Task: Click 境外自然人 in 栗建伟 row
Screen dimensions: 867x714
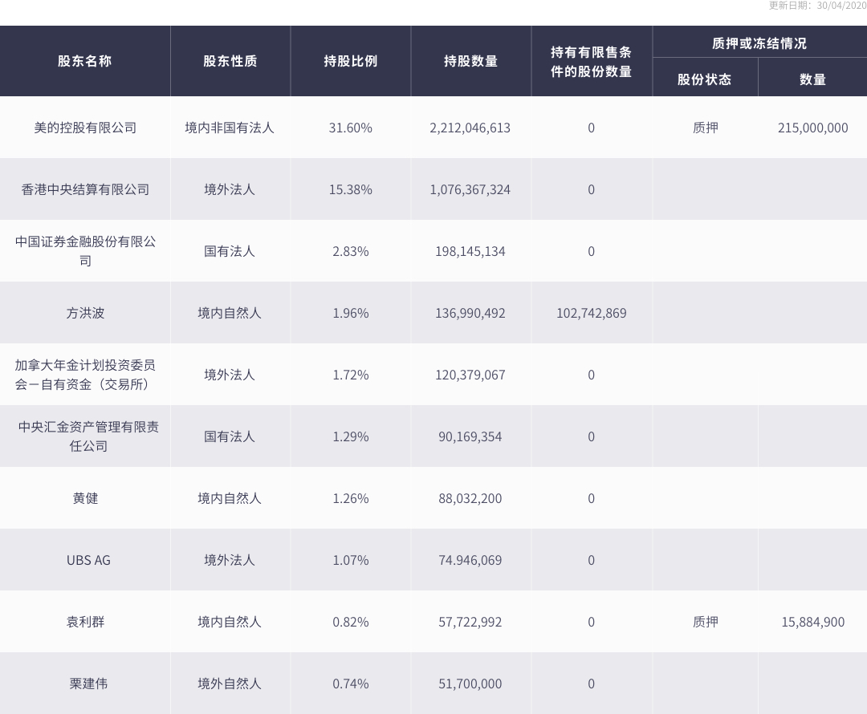Action: click(230, 684)
